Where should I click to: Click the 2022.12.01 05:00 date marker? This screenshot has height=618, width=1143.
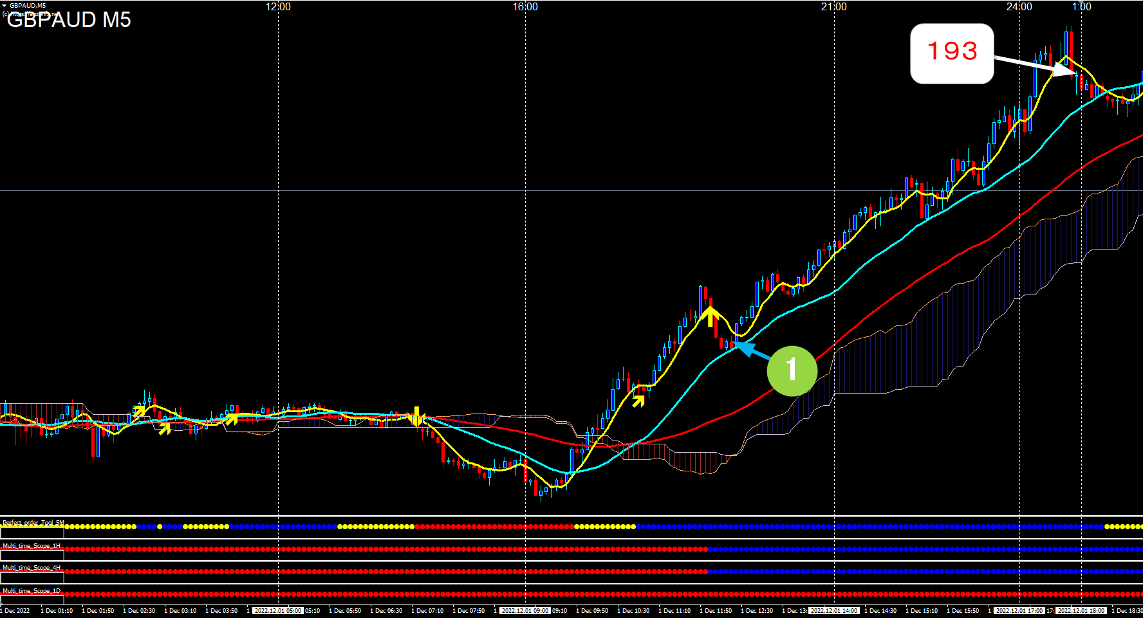pos(278,611)
